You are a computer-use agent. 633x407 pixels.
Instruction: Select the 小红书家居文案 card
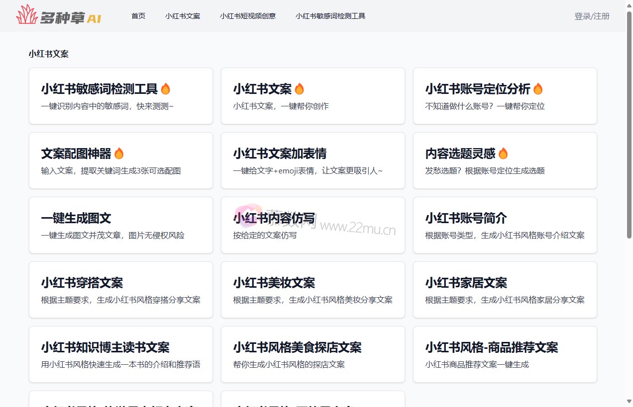tap(505, 290)
